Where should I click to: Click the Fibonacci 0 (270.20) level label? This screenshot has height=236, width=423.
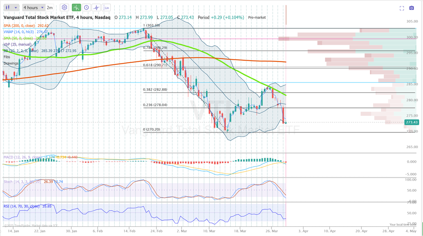(152, 129)
